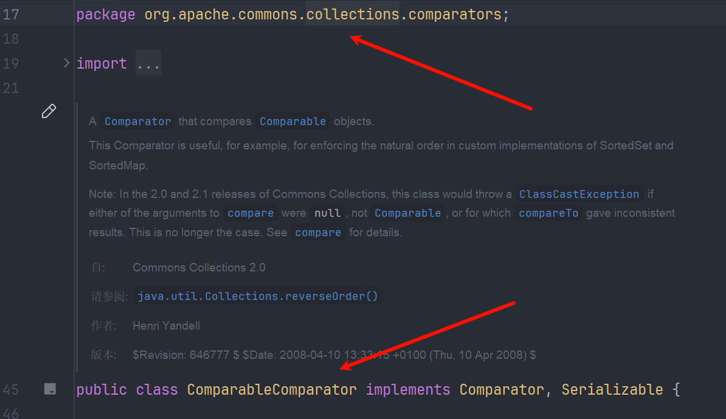Click the Serializable interface name
The image size is (726, 419).
612,389
